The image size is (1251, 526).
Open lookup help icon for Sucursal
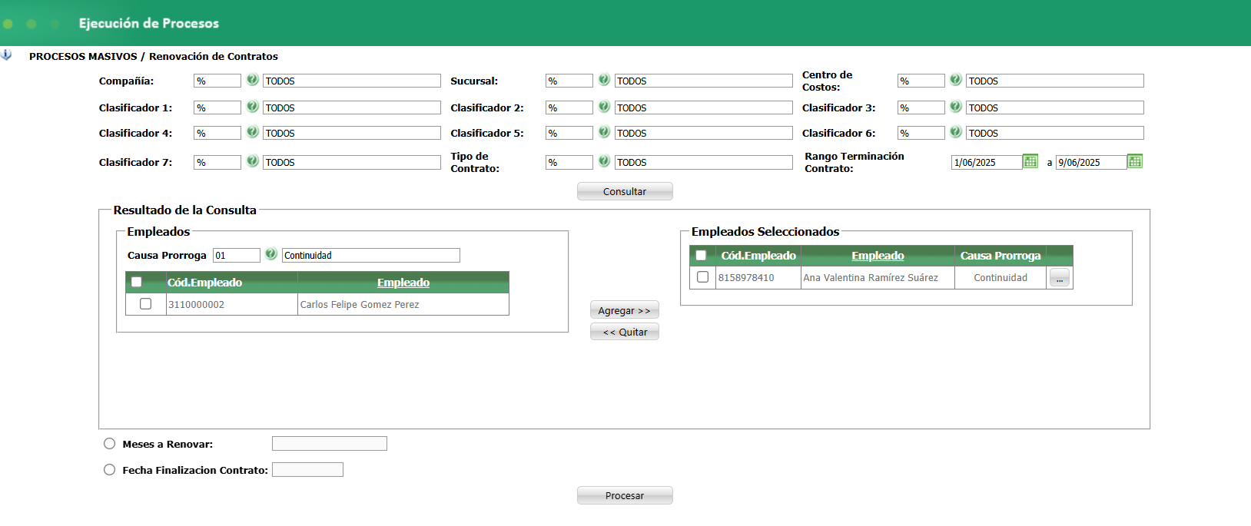point(604,80)
